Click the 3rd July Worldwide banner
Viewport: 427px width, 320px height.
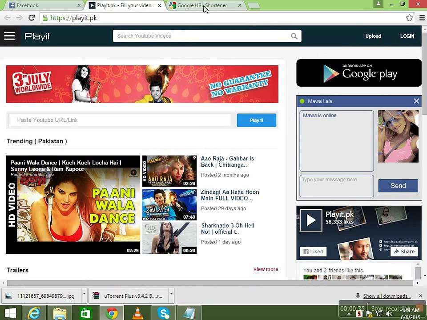click(142, 84)
